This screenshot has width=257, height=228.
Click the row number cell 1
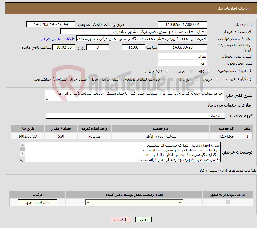(248, 136)
